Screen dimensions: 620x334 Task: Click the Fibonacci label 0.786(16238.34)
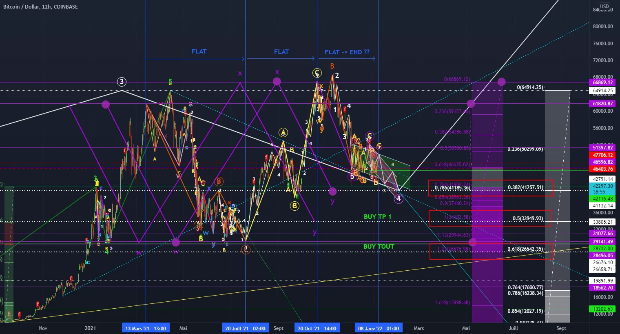(x=525, y=293)
